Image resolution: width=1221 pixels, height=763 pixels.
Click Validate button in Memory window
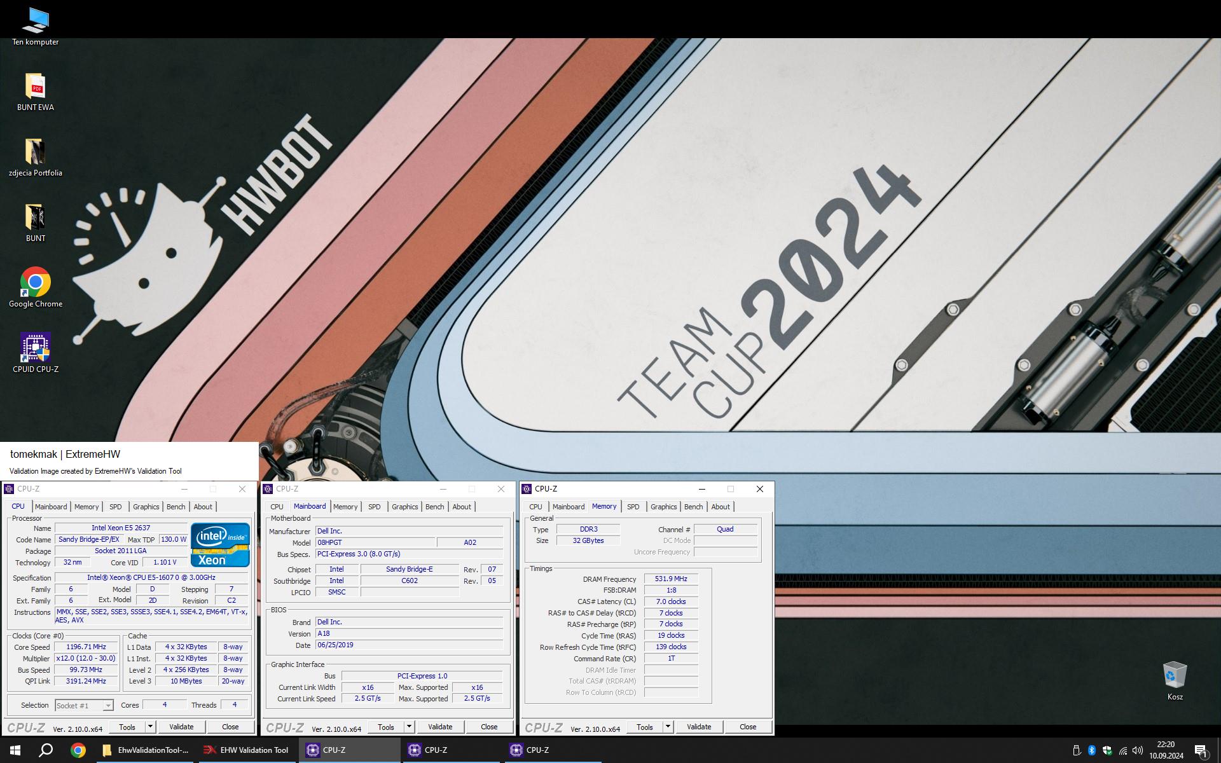(x=699, y=727)
